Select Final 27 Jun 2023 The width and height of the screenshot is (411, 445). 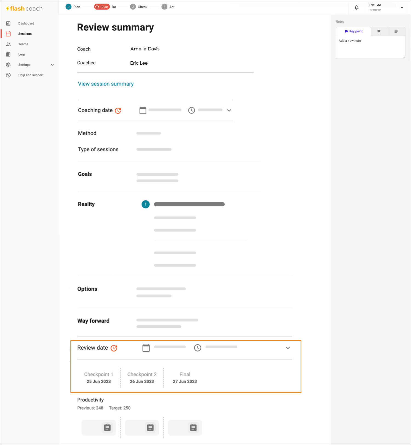point(185,378)
